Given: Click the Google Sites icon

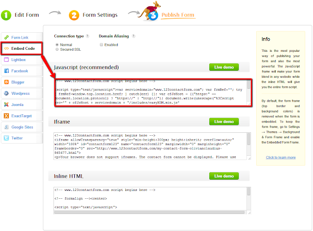Looking at the screenshot, I should 6,127.
